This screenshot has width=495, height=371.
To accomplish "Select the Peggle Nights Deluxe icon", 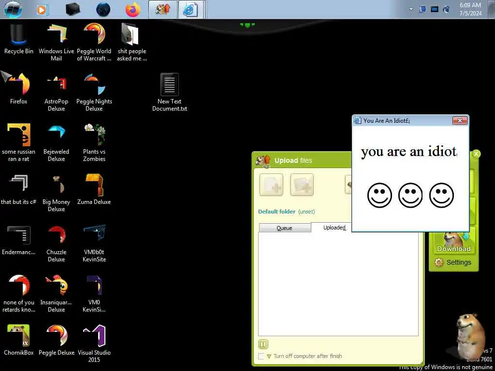I will [94, 92].
